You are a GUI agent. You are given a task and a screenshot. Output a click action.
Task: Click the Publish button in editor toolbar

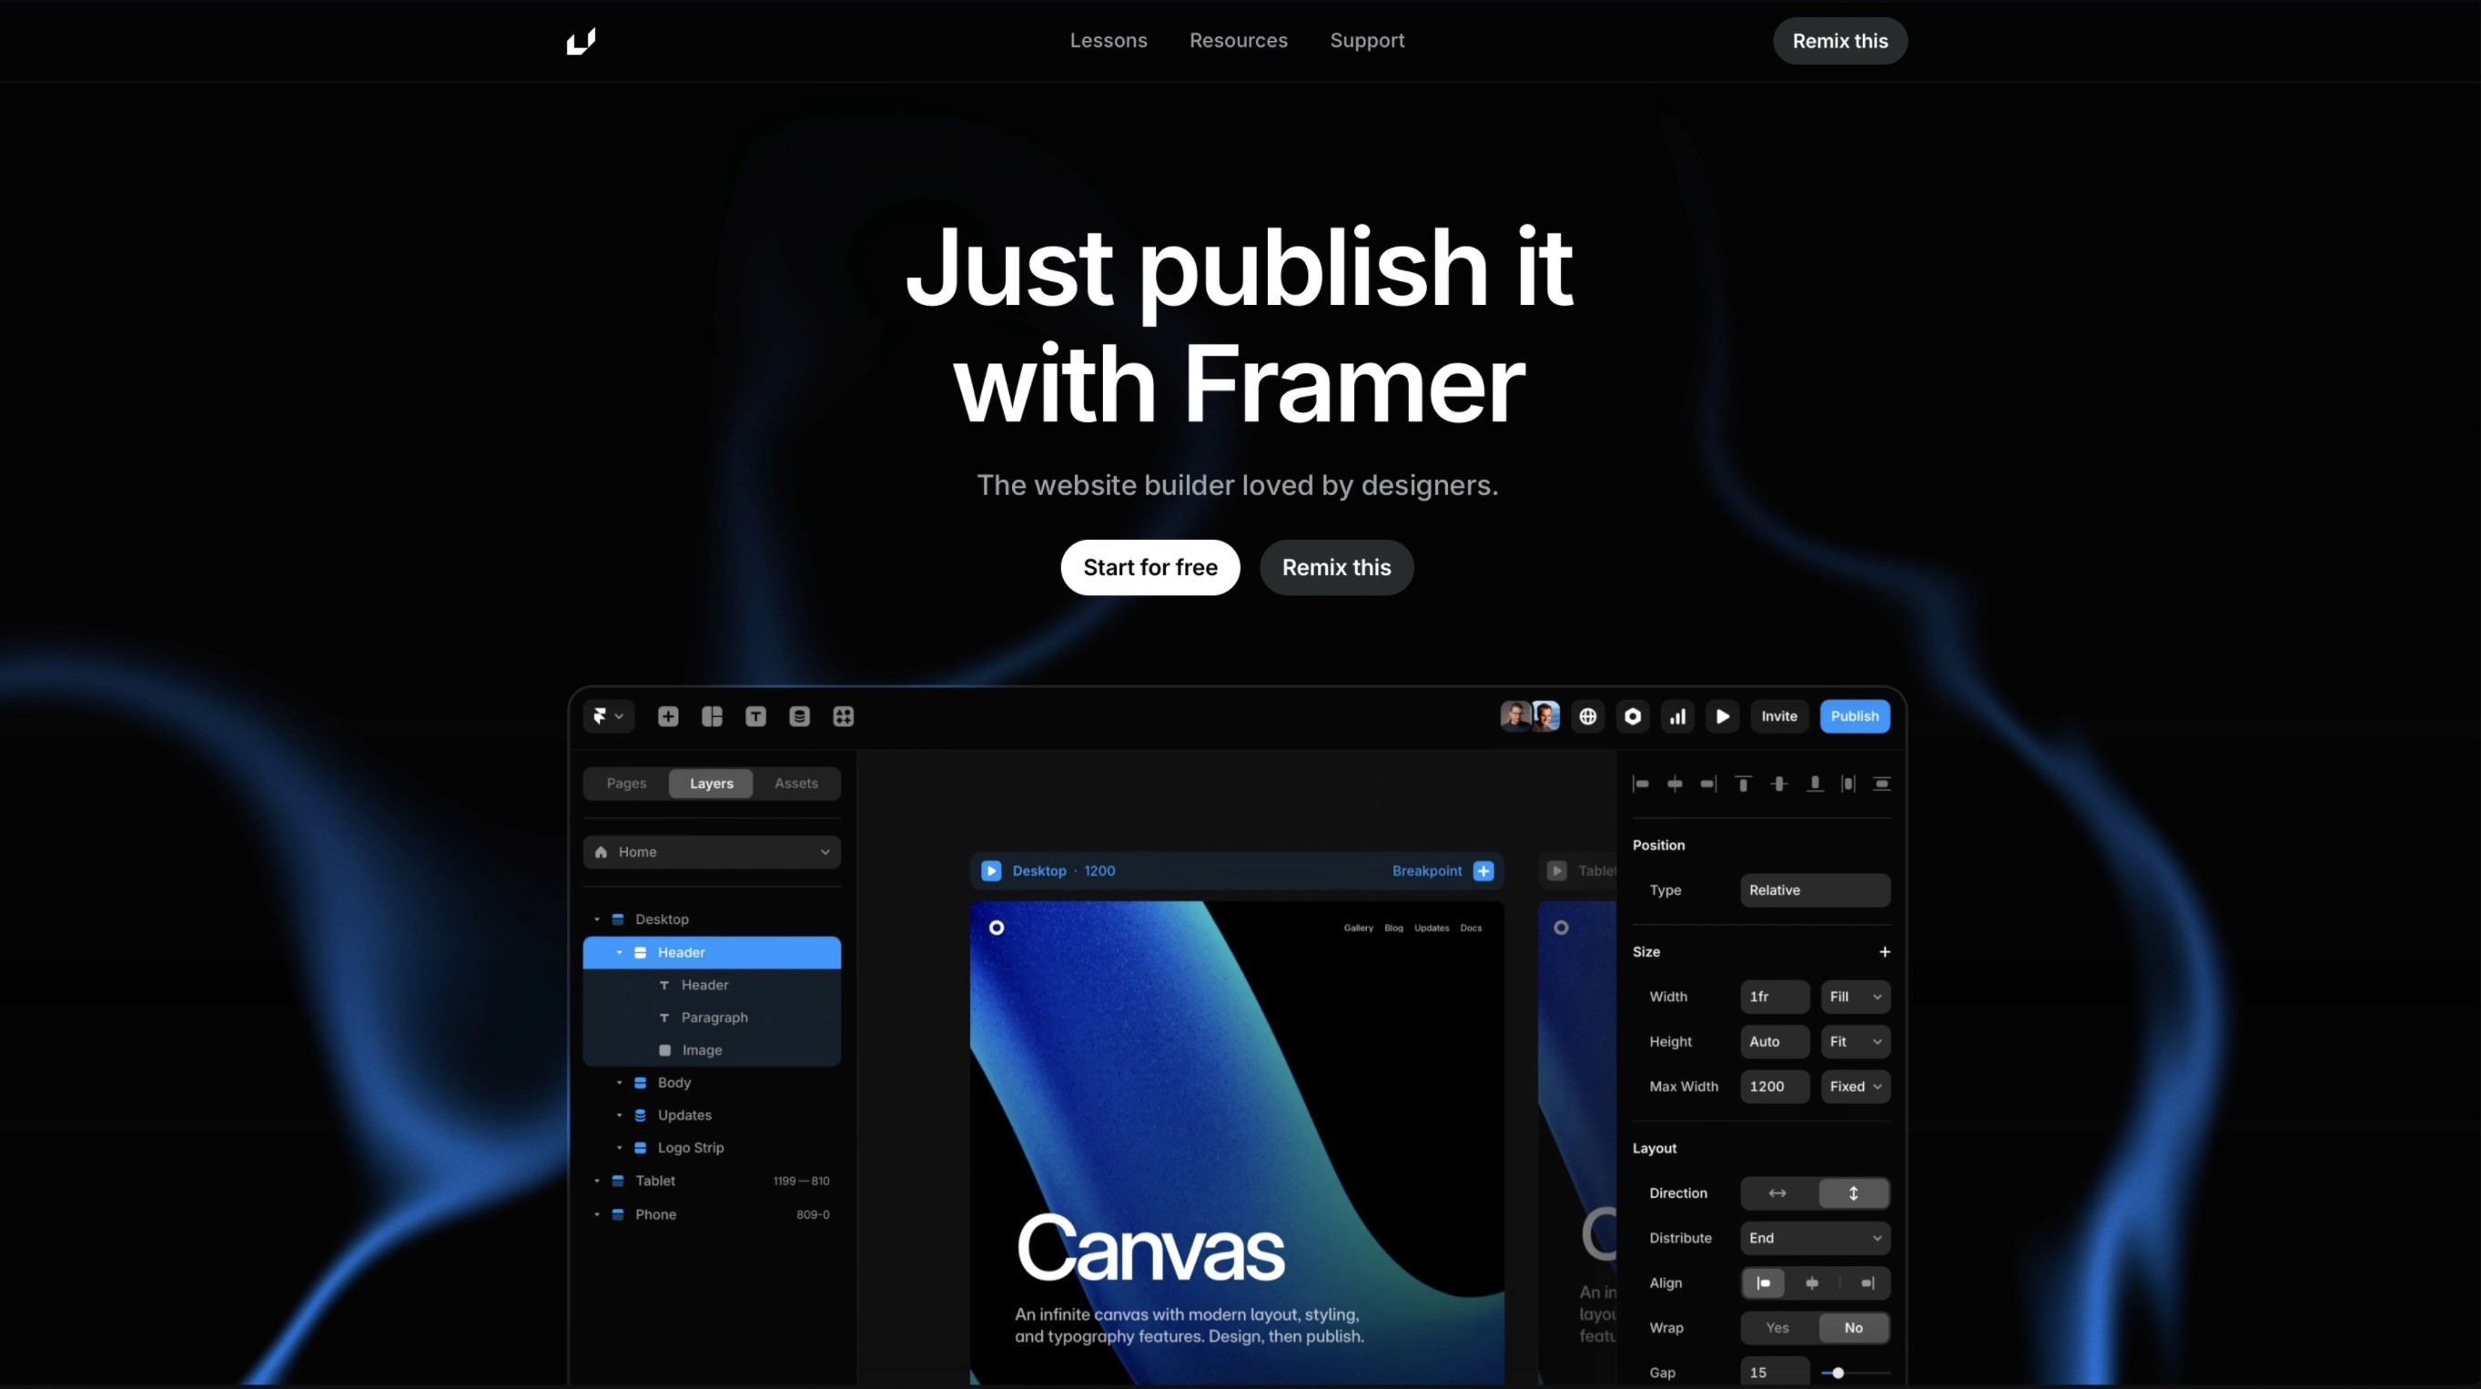click(x=1854, y=715)
